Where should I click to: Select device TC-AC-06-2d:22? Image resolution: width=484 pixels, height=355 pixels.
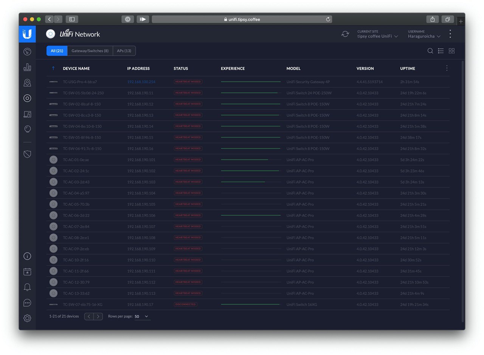click(x=76, y=215)
